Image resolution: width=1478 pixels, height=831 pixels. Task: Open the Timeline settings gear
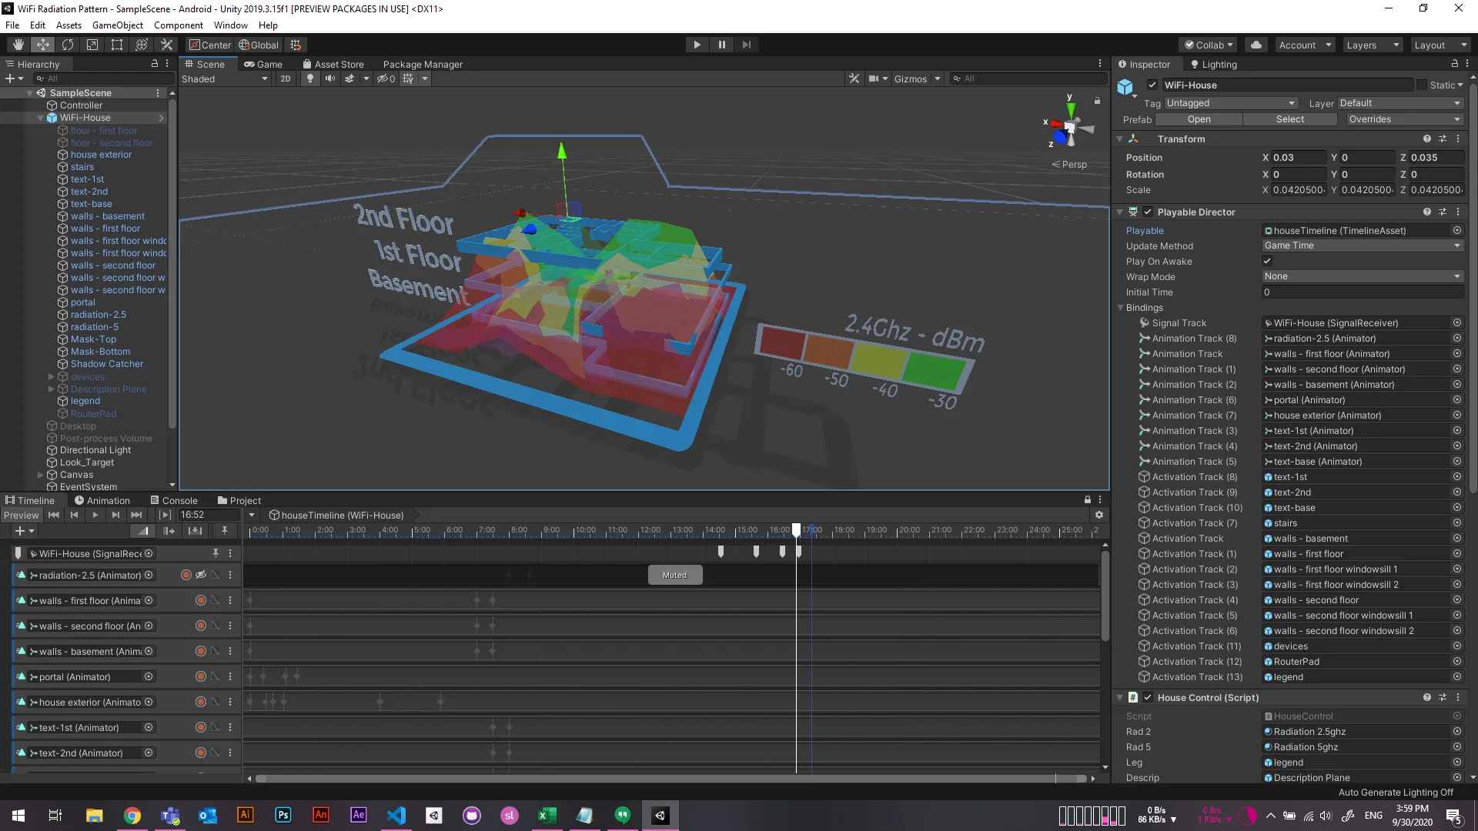coord(1099,515)
